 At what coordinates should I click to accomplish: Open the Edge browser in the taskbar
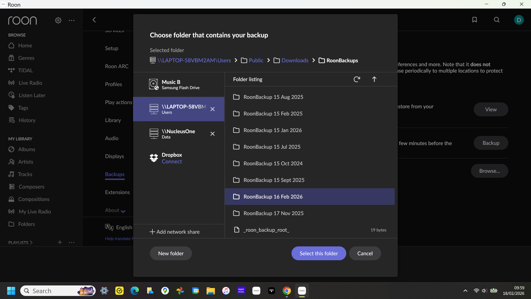click(135, 291)
